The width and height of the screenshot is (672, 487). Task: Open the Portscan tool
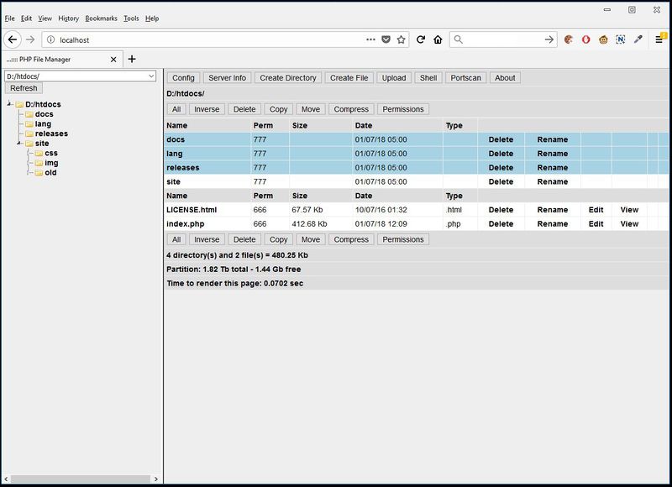[466, 78]
